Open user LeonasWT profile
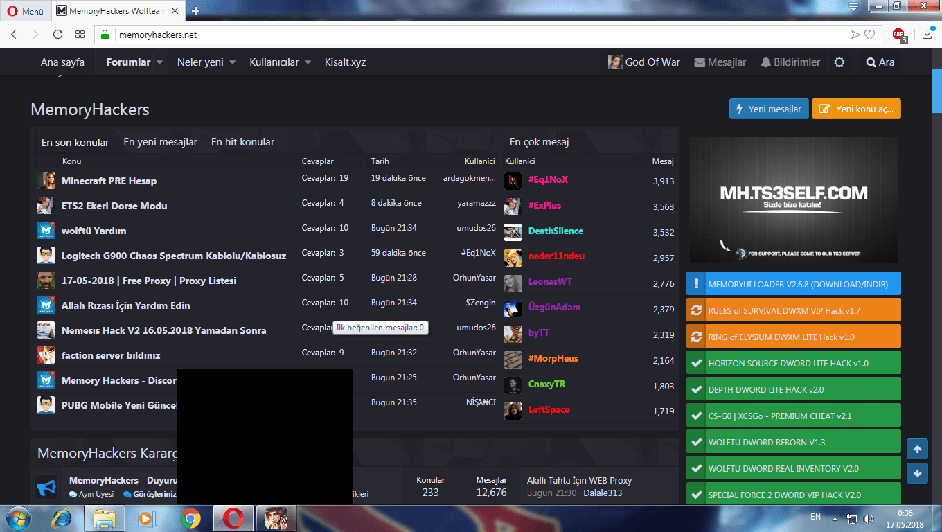The height and width of the screenshot is (532, 942). [x=550, y=282]
